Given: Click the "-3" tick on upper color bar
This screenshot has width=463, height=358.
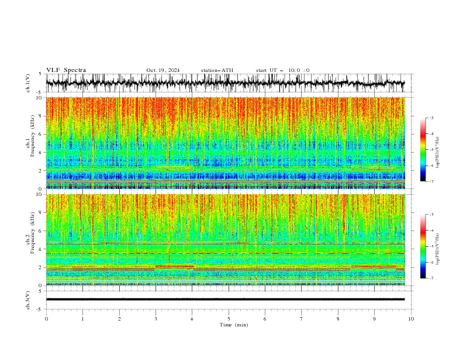Looking at the screenshot, I should 431,118.
